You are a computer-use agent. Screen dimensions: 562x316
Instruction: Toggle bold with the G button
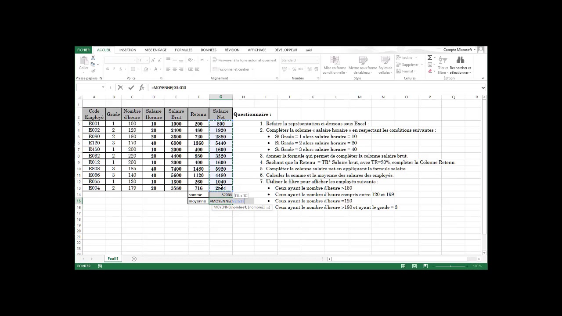(107, 69)
